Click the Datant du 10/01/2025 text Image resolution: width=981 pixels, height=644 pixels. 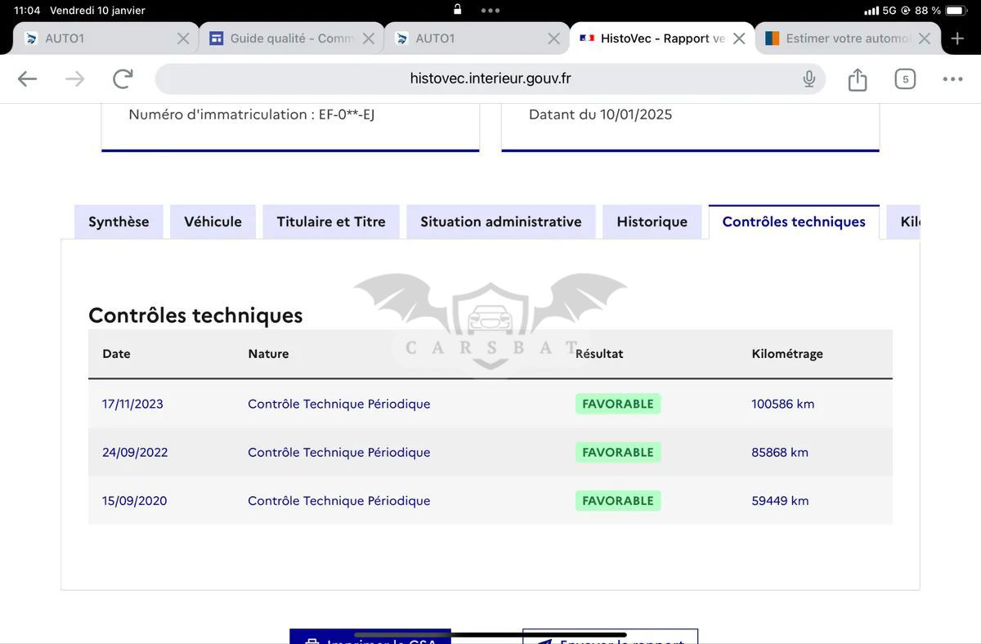click(x=600, y=114)
